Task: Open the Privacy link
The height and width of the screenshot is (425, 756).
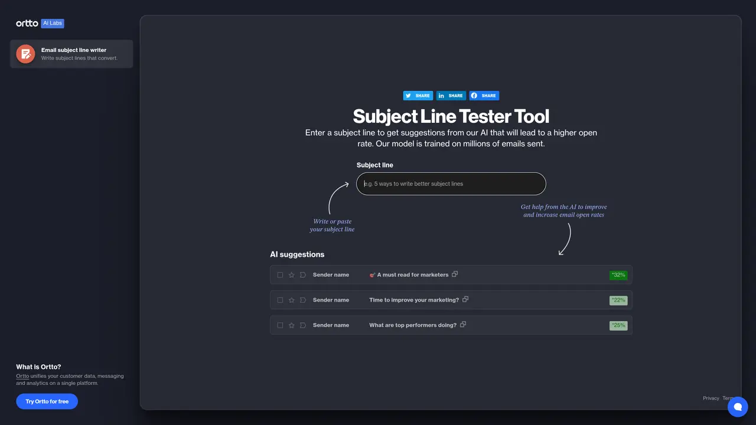Action: (x=711, y=398)
